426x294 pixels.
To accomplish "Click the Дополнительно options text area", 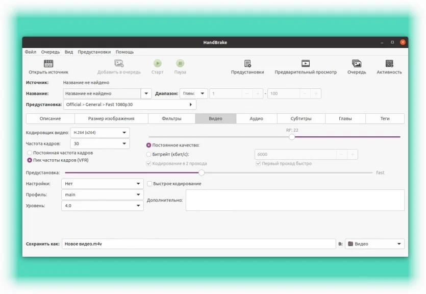I will [295, 200].
